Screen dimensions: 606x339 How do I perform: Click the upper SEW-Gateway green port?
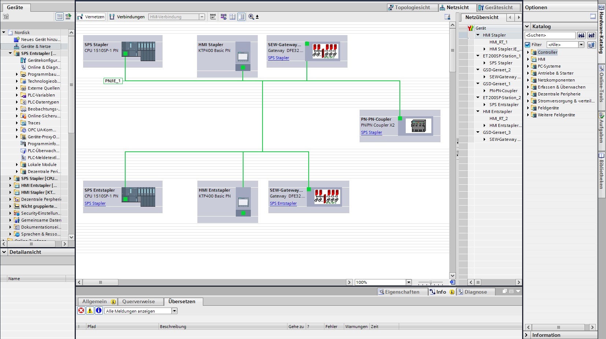[307, 44]
